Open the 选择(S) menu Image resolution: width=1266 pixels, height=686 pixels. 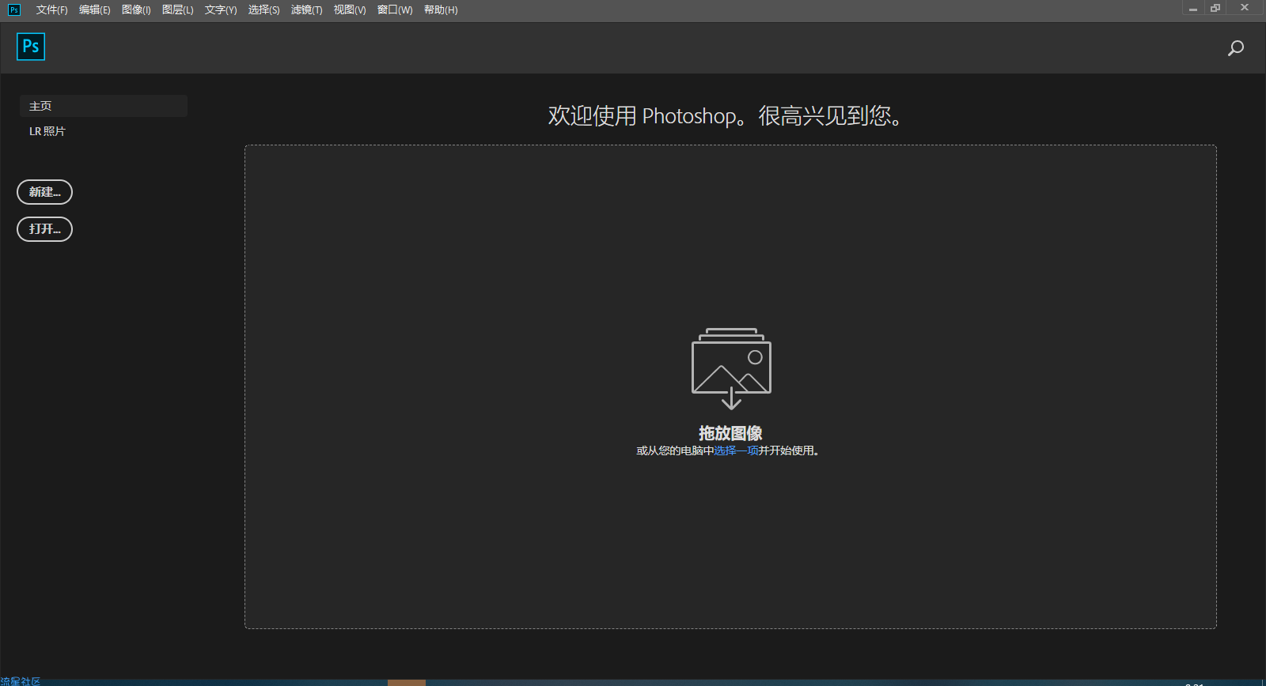pyautogui.click(x=264, y=10)
